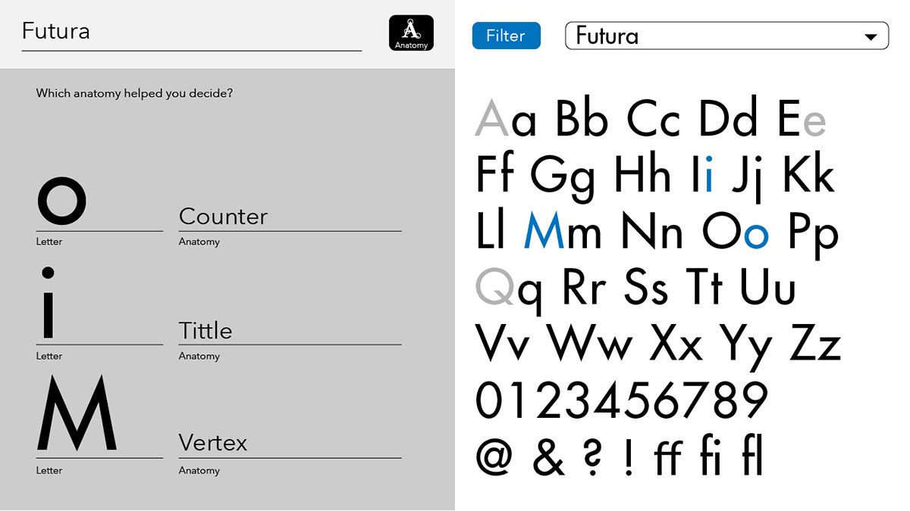Viewport: 910px width, 511px height.
Task: Select the large letter O in anatomy list
Action: tap(62, 201)
